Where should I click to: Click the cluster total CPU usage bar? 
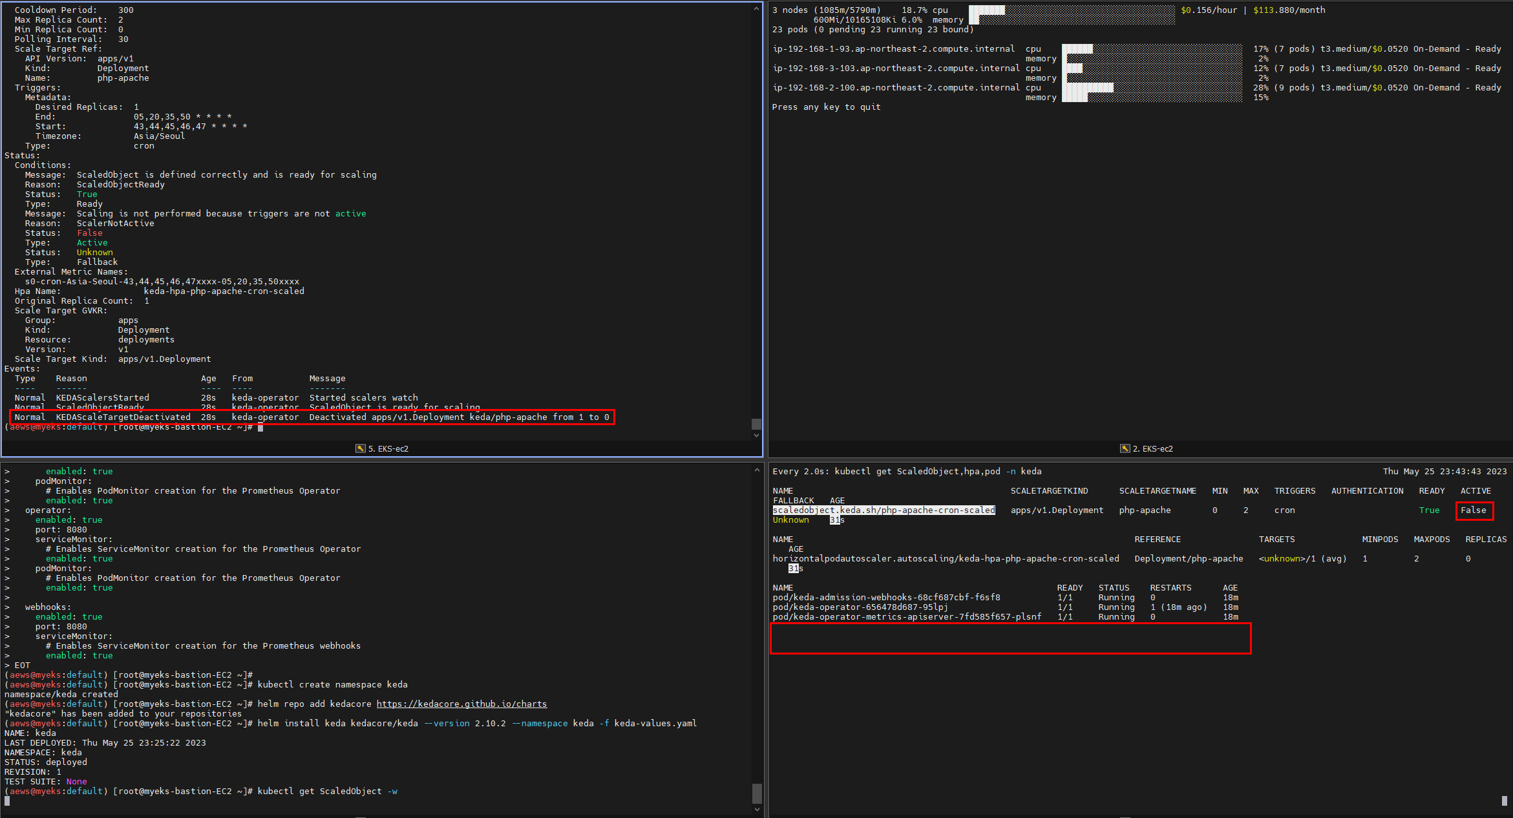pos(1072,10)
